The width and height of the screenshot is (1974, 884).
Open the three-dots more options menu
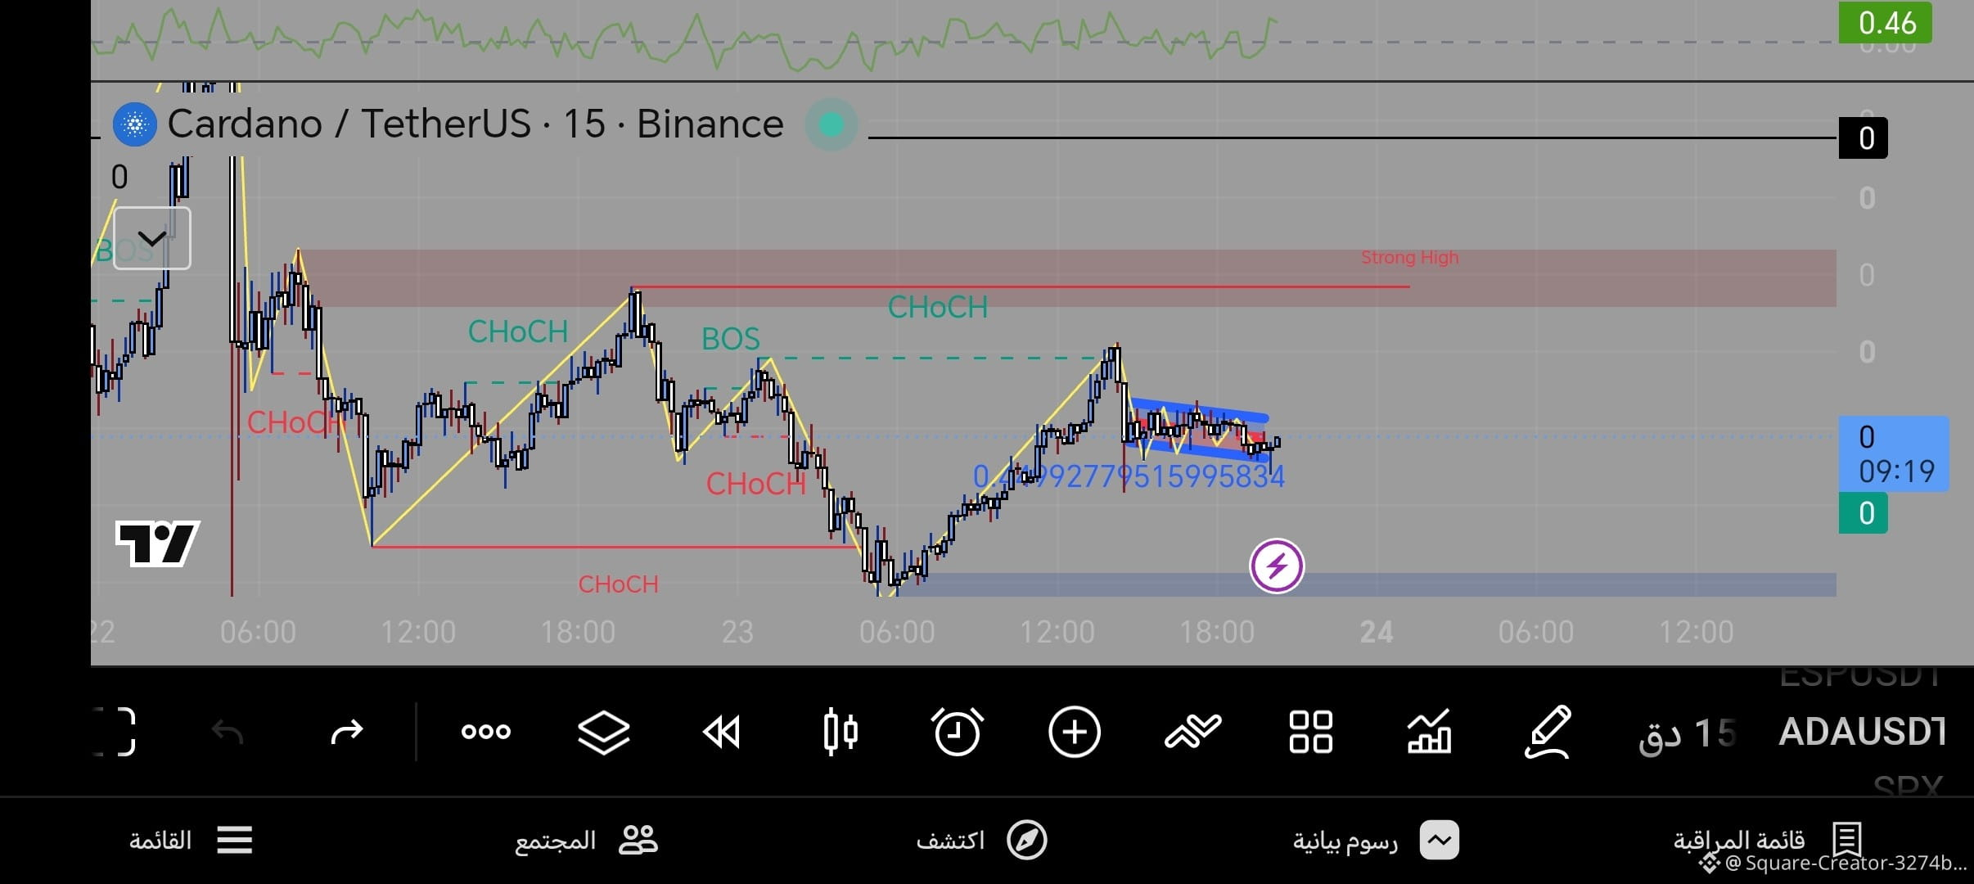click(486, 732)
